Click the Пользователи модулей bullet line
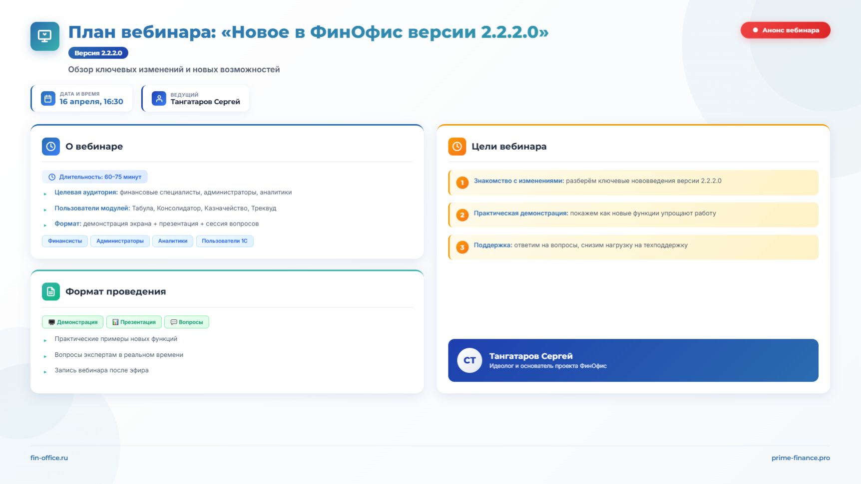Screen dimensions: 861x484 click(x=165, y=209)
